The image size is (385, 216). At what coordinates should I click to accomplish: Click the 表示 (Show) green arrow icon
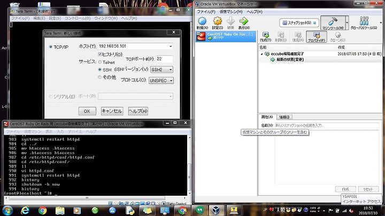(244, 23)
